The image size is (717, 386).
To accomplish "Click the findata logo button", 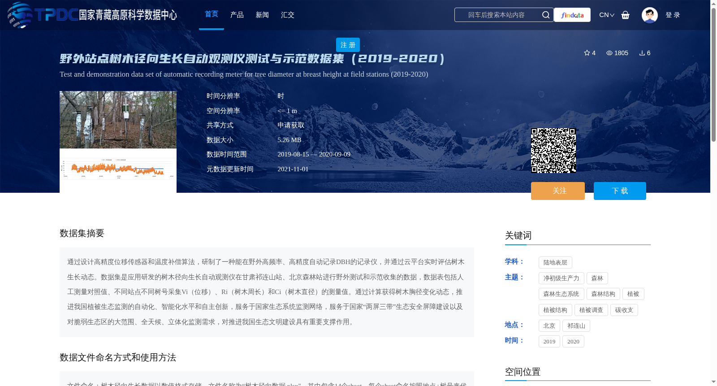I will [x=572, y=15].
